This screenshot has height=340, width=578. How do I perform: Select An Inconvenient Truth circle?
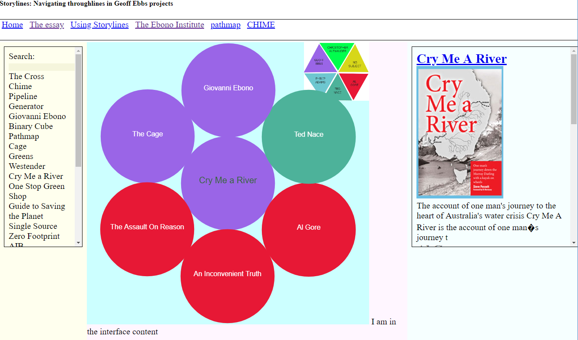228,274
